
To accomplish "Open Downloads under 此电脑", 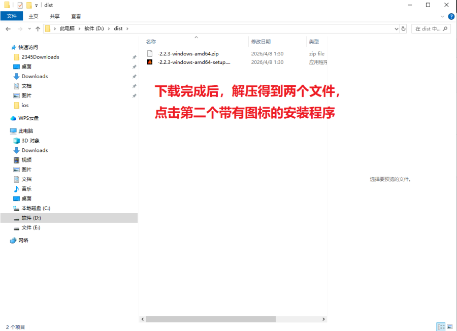I will point(35,150).
